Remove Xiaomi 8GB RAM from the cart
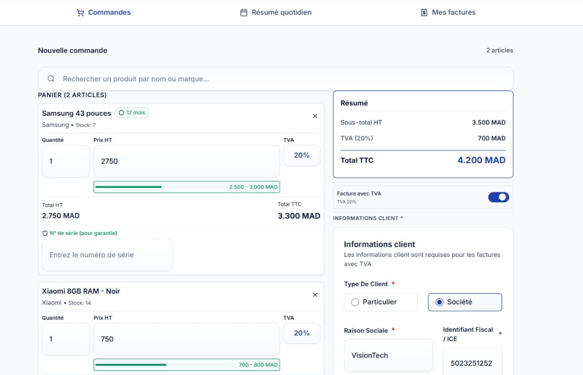Screen dimensions: 583x375 (x=315, y=295)
